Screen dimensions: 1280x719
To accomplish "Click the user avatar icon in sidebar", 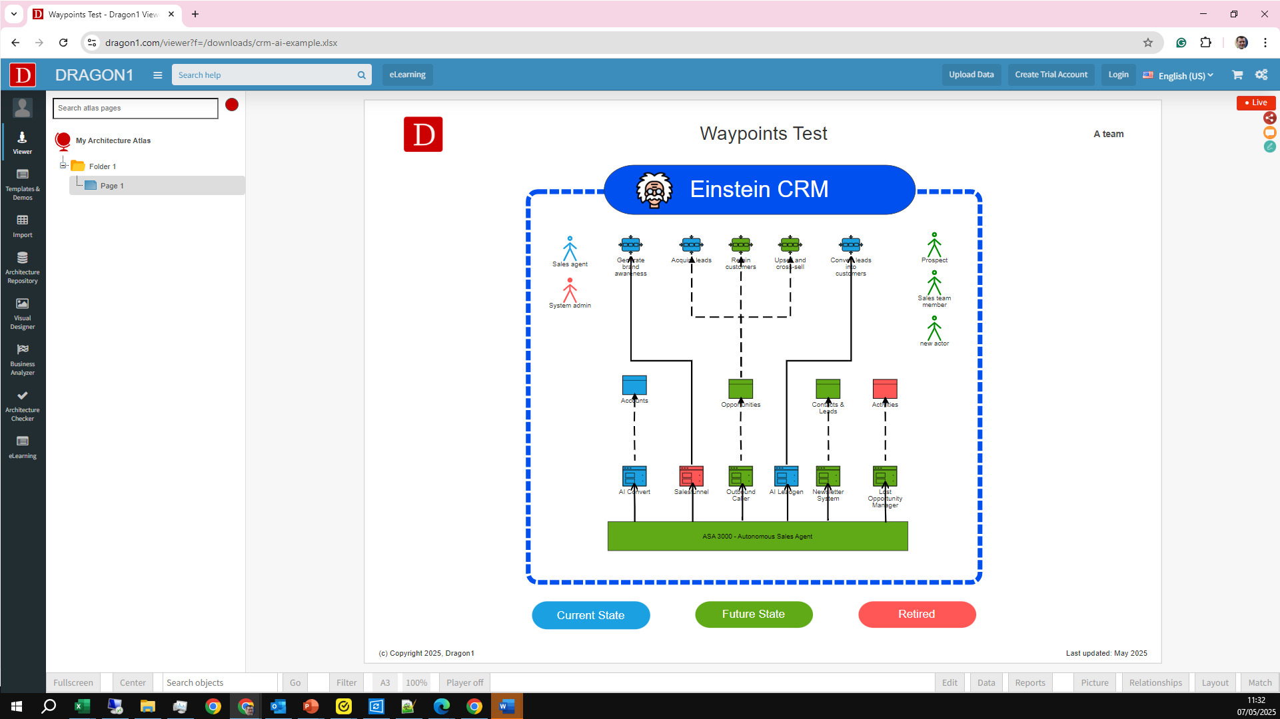I will coord(23,107).
